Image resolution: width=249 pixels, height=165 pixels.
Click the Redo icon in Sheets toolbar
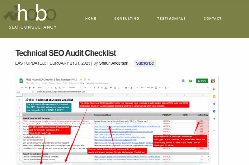point(26,88)
